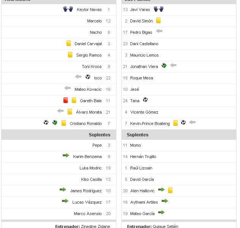The width and height of the screenshot is (240, 228).
Task: Click the yellow card icon next to Daniel Carvajal
Action: coord(69,43)
